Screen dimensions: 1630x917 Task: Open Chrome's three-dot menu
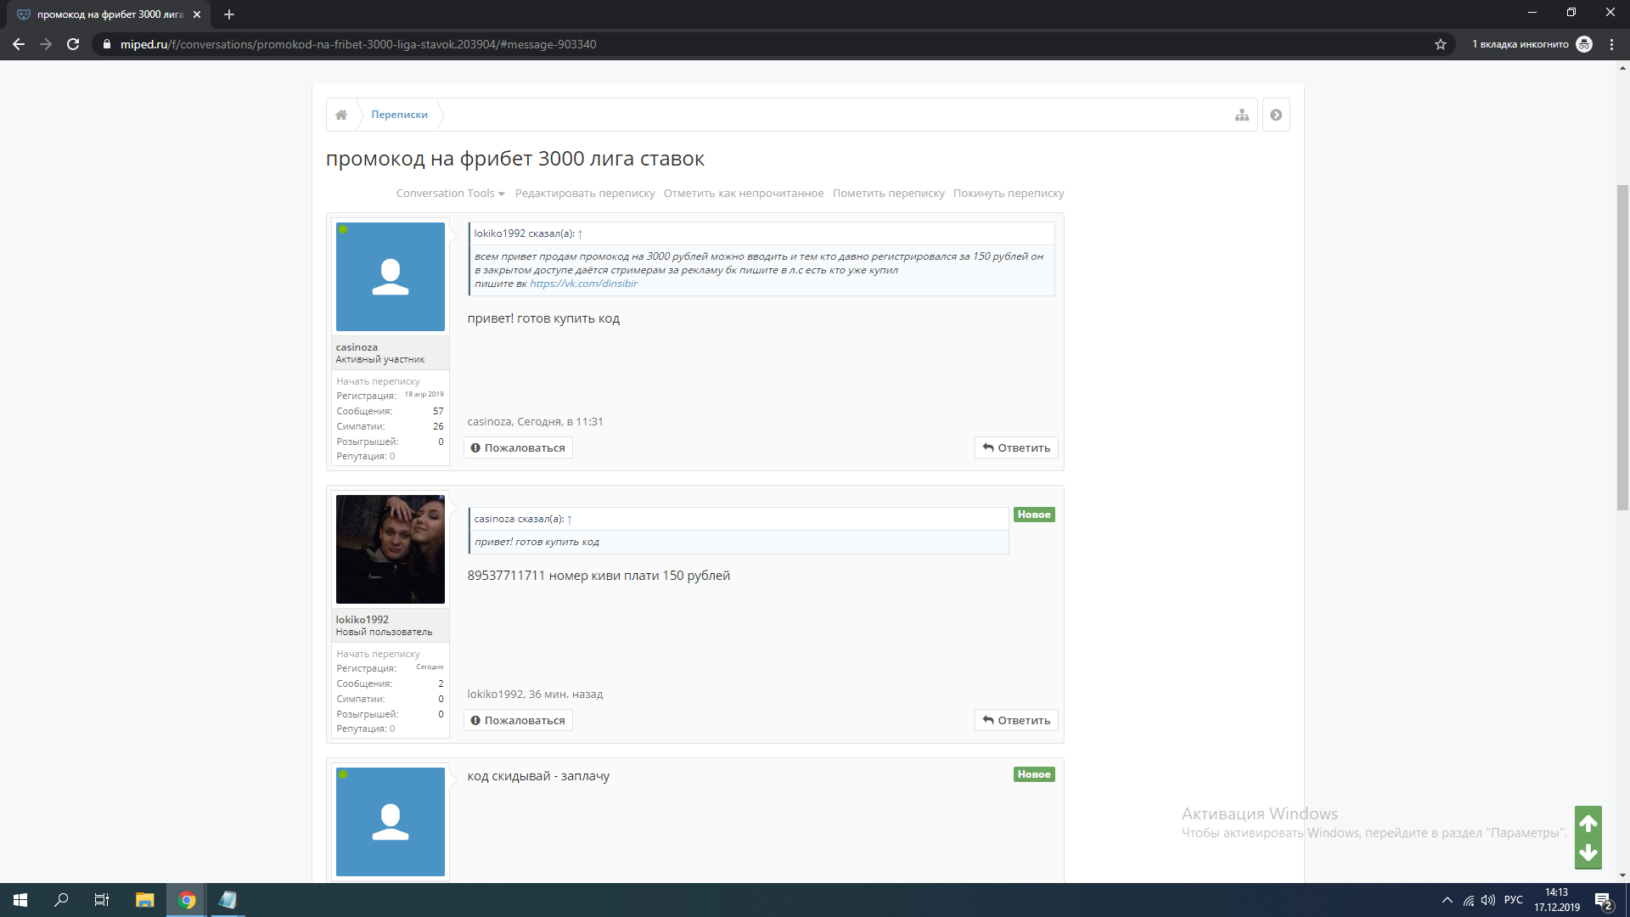tap(1611, 44)
